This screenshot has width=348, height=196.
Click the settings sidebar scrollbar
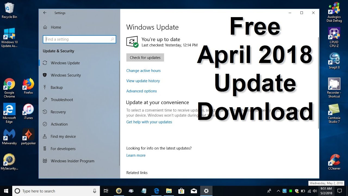pos(119,113)
